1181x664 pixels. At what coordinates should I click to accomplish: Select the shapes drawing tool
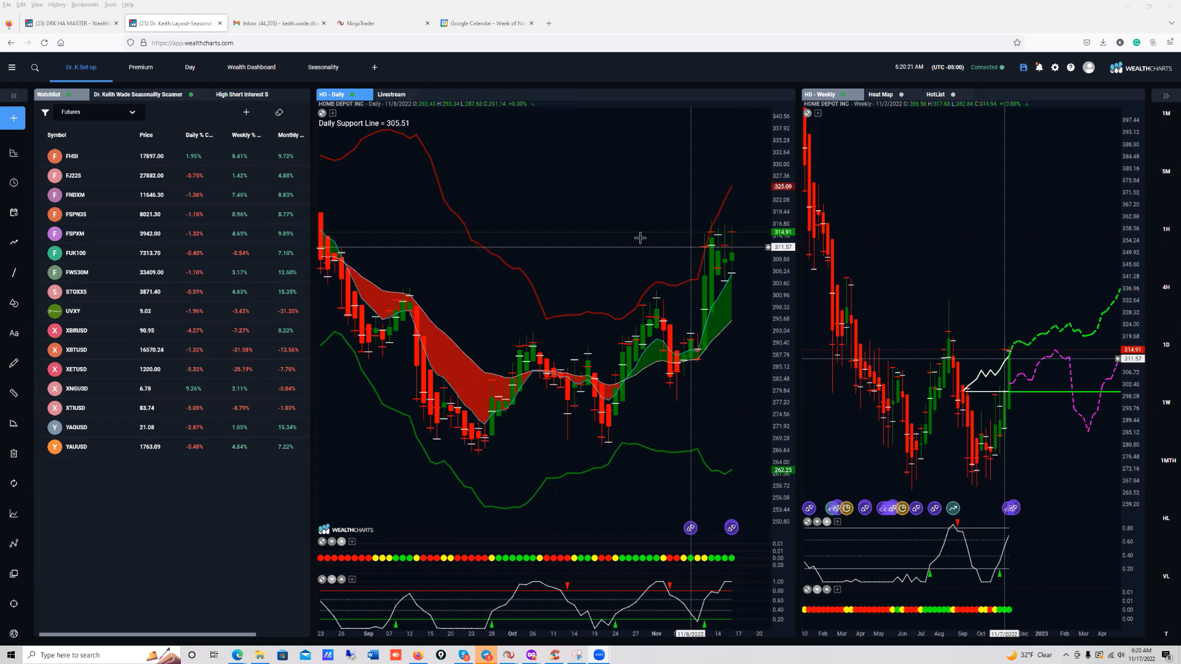(x=14, y=303)
